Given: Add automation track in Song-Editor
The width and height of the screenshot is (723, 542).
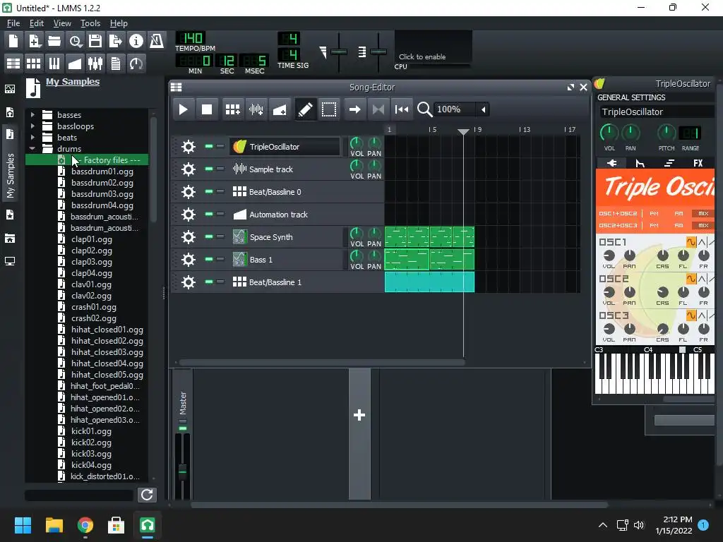Looking at the screenshot, I should tap(280, 109).
